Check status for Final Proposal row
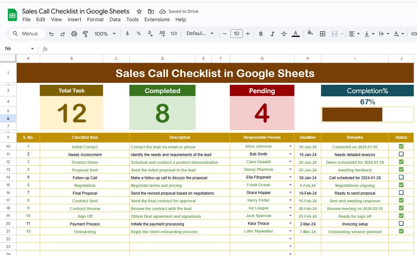The image size is (417, 255). tap(401, 193)
